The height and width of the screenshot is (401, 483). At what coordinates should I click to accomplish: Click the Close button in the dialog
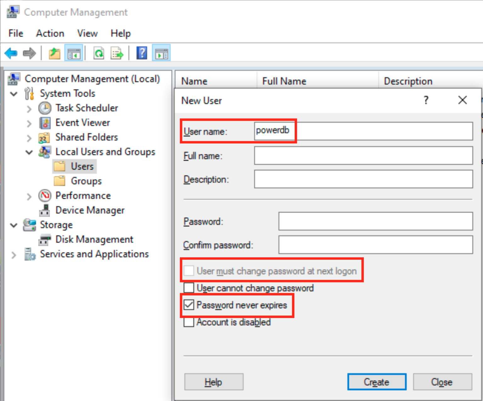point(442,382)
